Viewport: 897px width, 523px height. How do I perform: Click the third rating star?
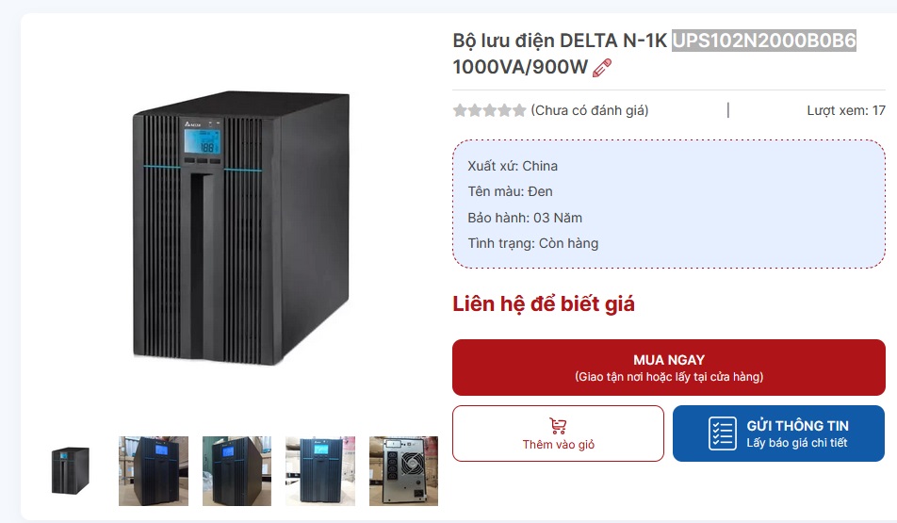(x=490, y=110)
